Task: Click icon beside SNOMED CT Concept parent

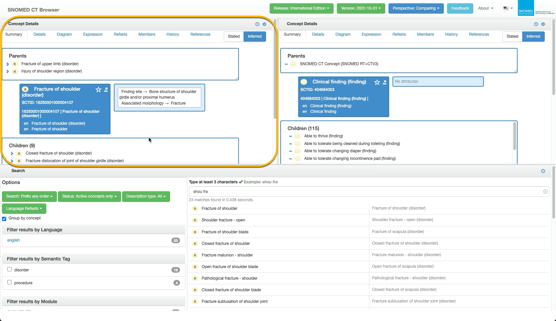Action: pos(293,64)
